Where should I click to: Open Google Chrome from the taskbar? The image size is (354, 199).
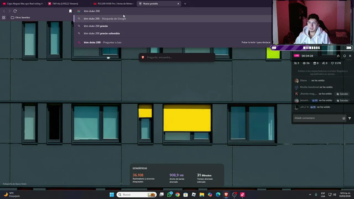(178, 195)
